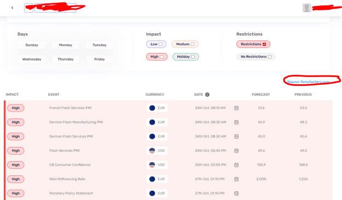Screen dimensions: 342x200
Task: Filter by Wednesday
Action: [32, 59]
